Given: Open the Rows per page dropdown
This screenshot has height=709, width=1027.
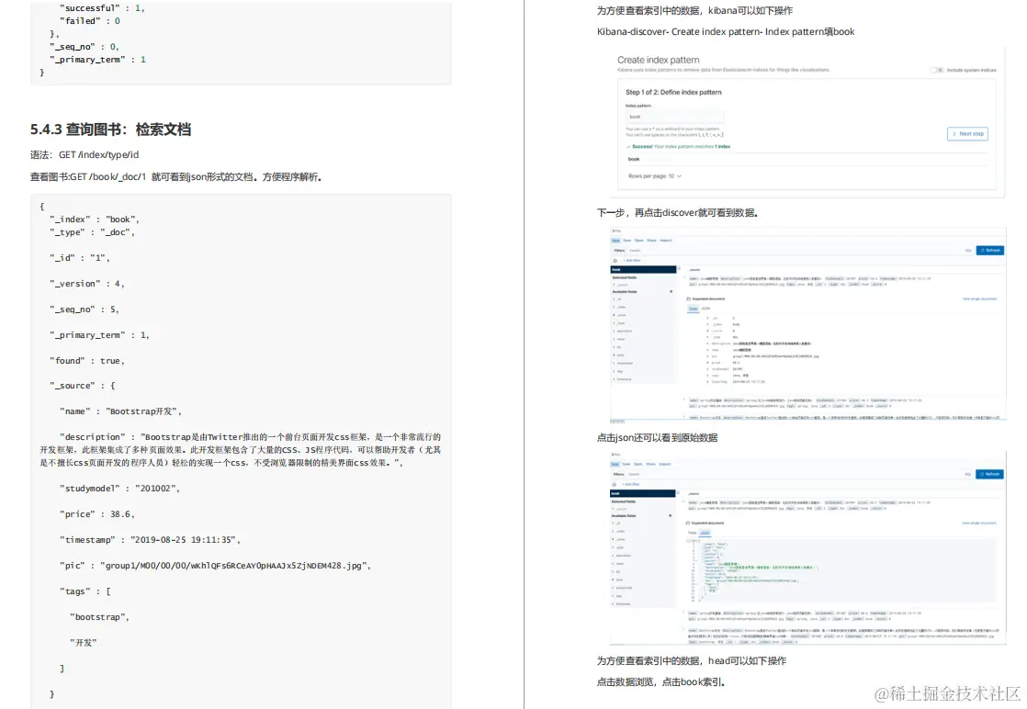Looking at the screenshot, I should tap(654, 176).
